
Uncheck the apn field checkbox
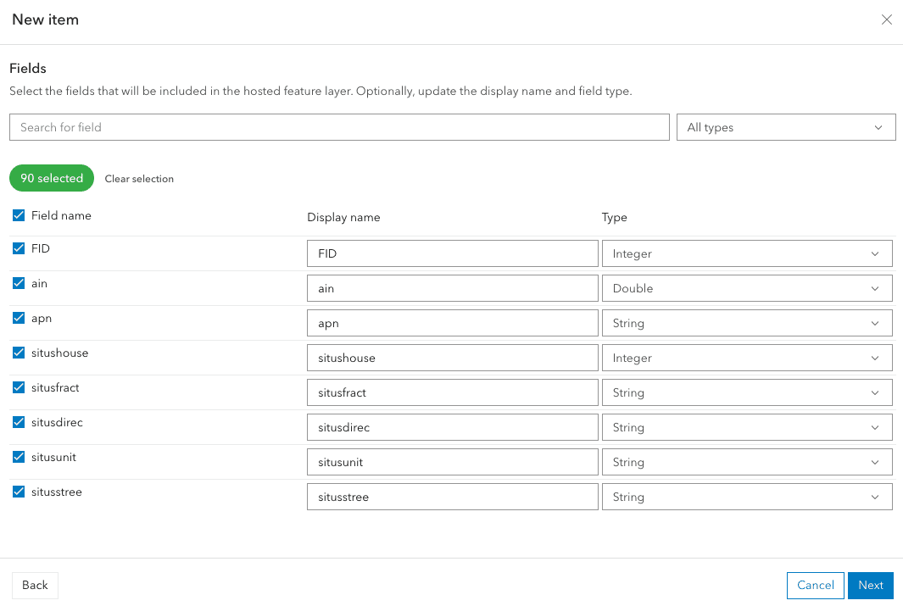[18, 318]
